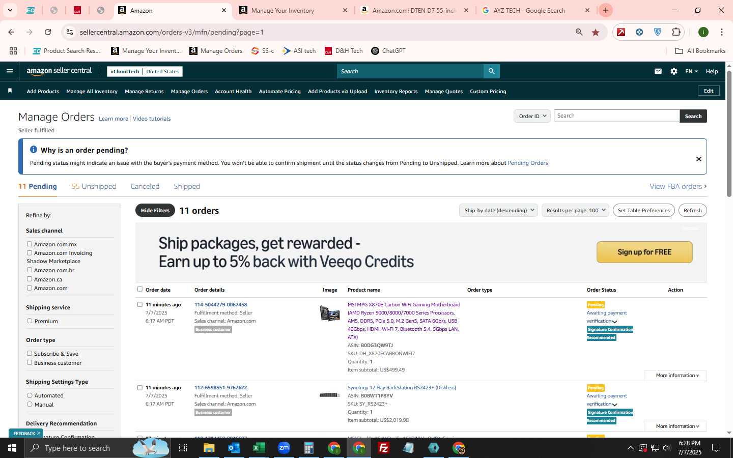Switch to Manage Your Inventory browser tab
The image size is (733, 458).
[293, 10]
